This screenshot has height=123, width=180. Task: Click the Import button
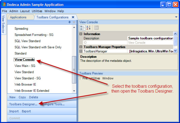14,111
